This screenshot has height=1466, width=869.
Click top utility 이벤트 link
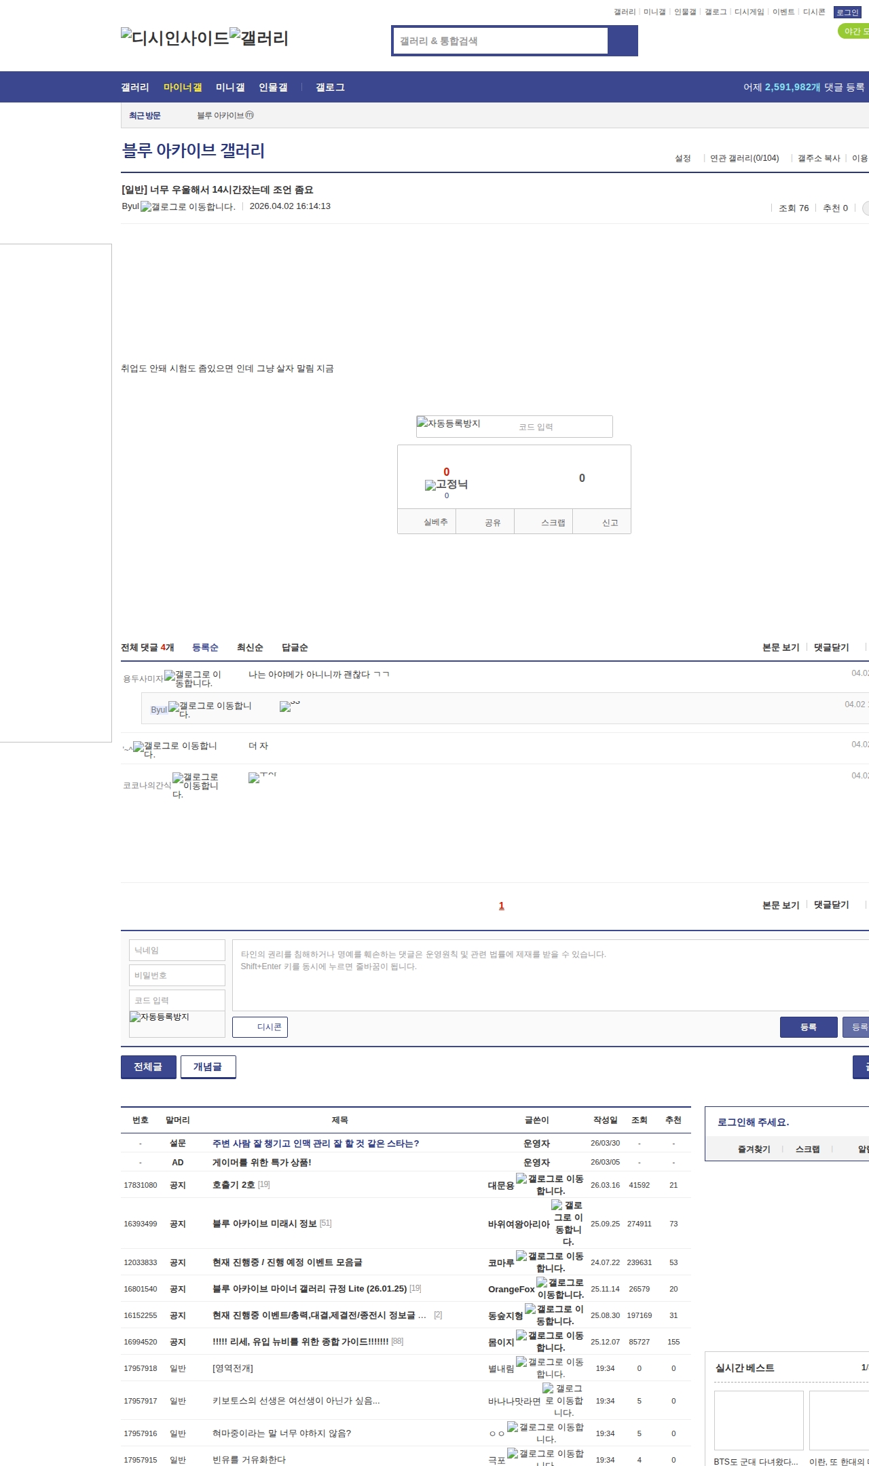(x=783, y=12)
